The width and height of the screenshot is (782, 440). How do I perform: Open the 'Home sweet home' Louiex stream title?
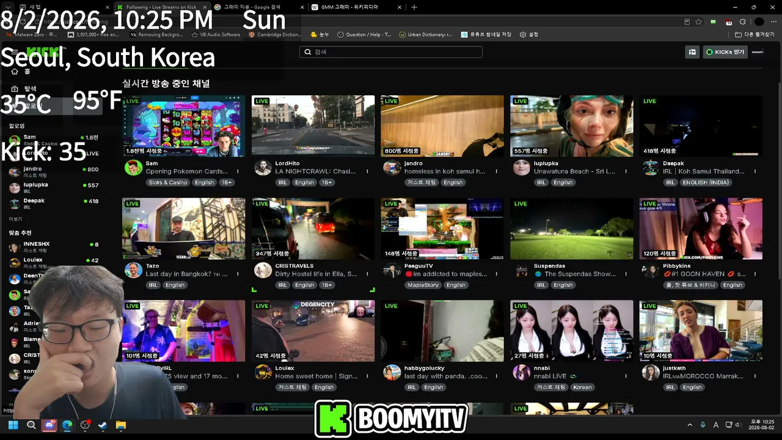[x=316, y=376]
